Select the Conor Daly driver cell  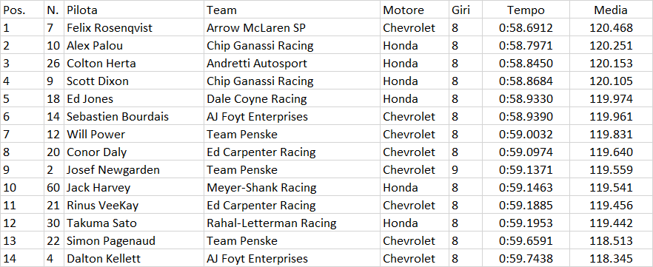coord(135,152)
